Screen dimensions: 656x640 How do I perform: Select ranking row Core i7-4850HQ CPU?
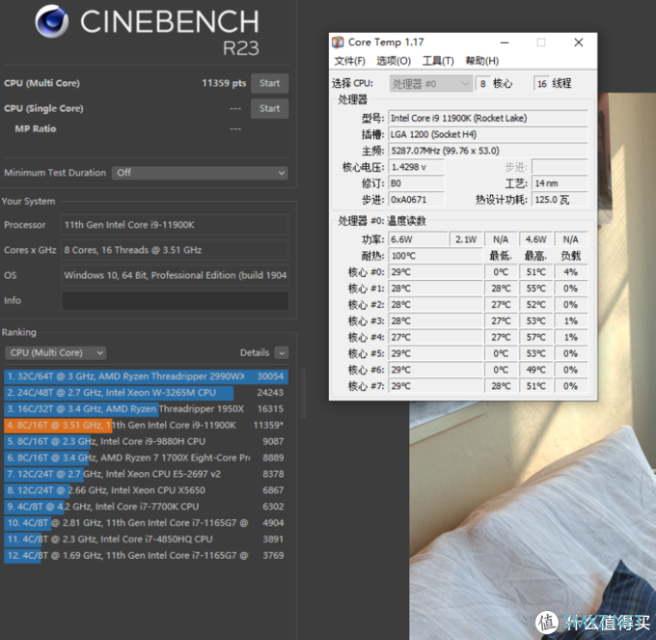[146, 540]
